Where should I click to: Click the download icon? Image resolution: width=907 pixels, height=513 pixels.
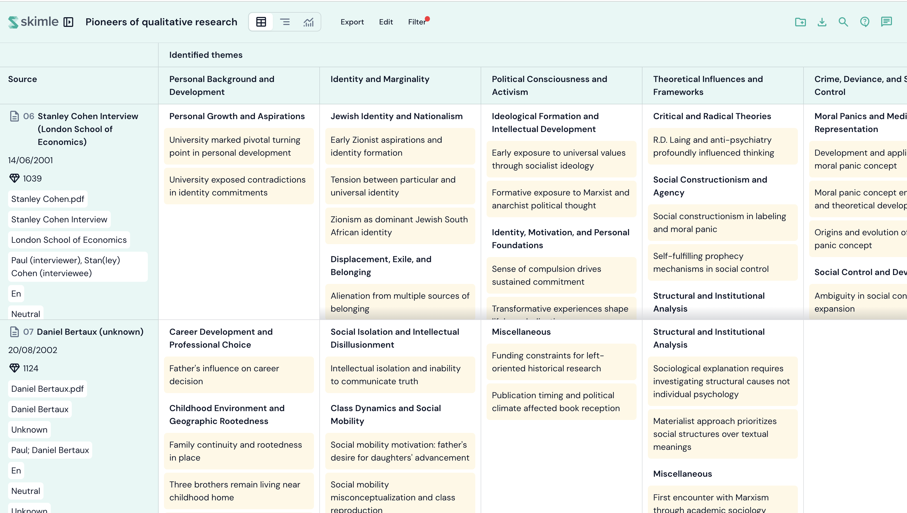coord(822,22)
